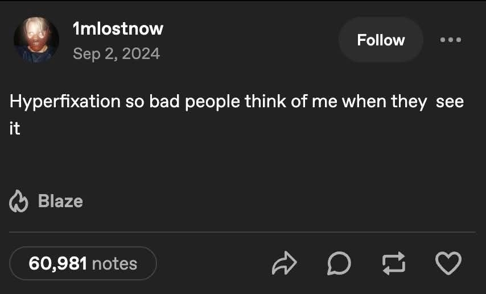
Task: Visit the 1mlostnow username link
Action: tap(118, 28)
